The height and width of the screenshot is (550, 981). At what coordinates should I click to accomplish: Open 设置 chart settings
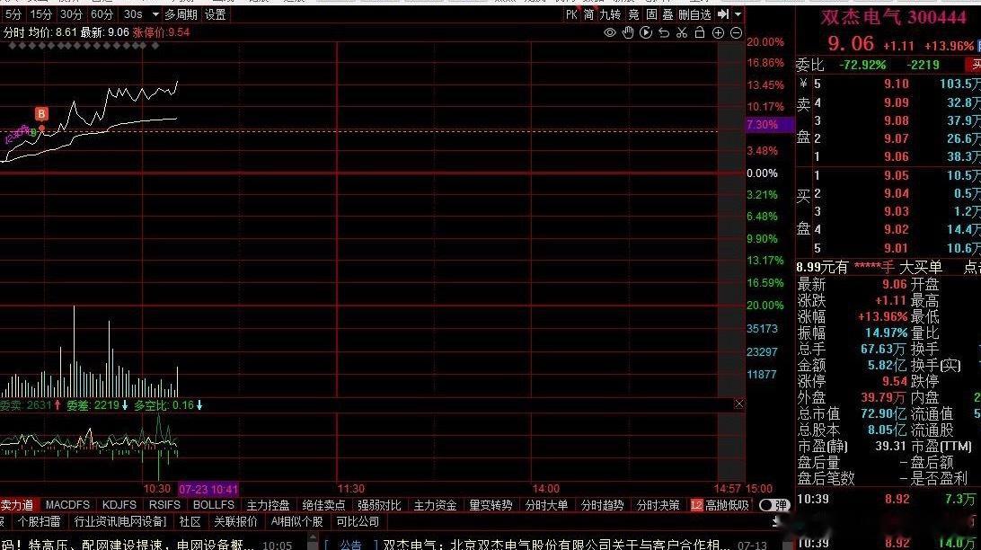[x=216, y=13]
